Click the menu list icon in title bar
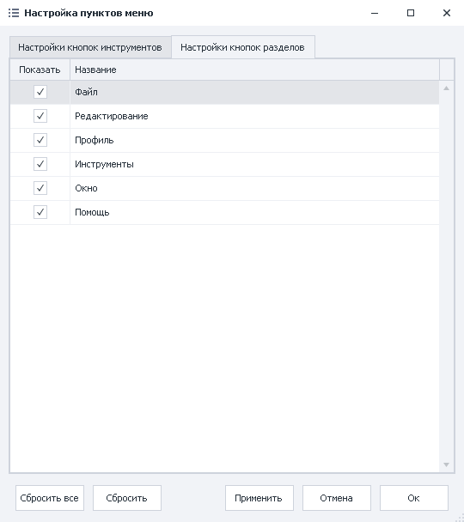 (14, 13)
